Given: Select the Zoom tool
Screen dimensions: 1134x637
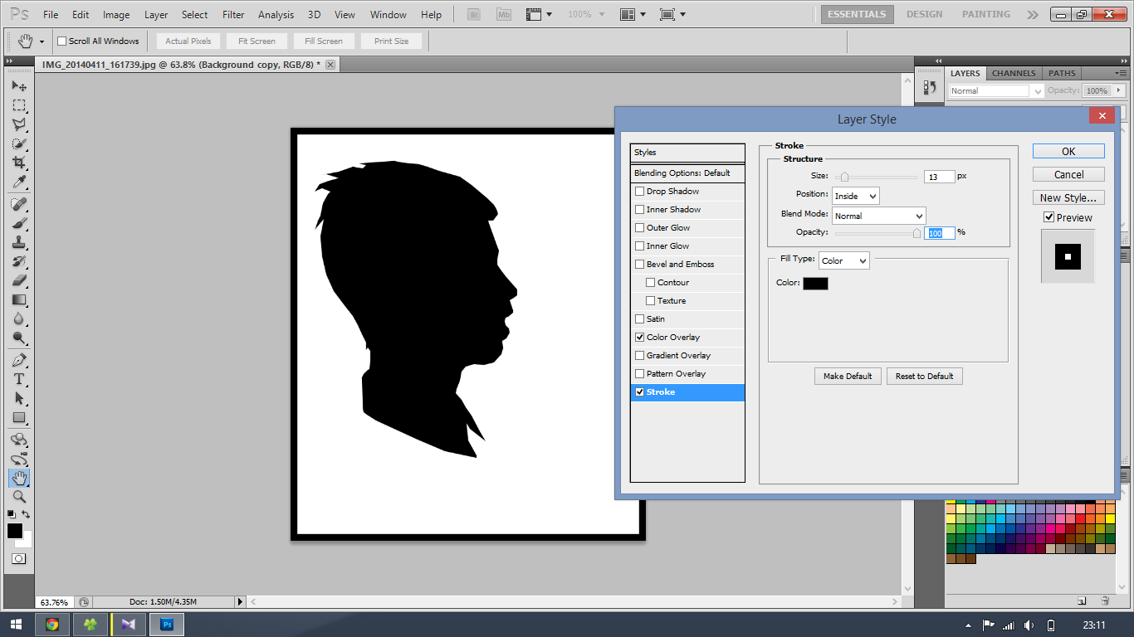Looking at the screenshot, I should [19, 497].
